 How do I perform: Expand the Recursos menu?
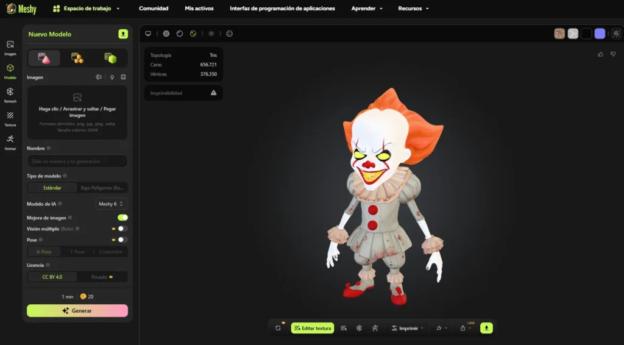(x=414, y=9)
